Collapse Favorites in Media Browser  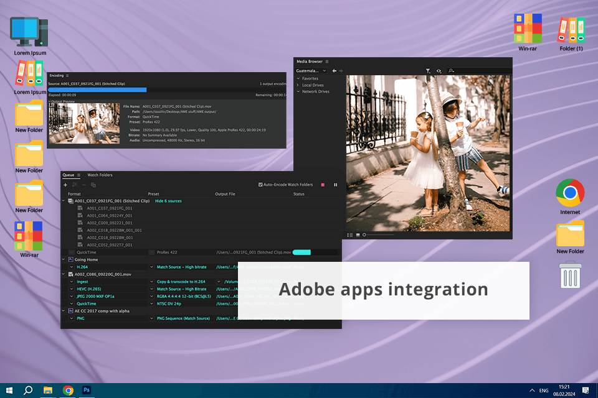point(298,78)
